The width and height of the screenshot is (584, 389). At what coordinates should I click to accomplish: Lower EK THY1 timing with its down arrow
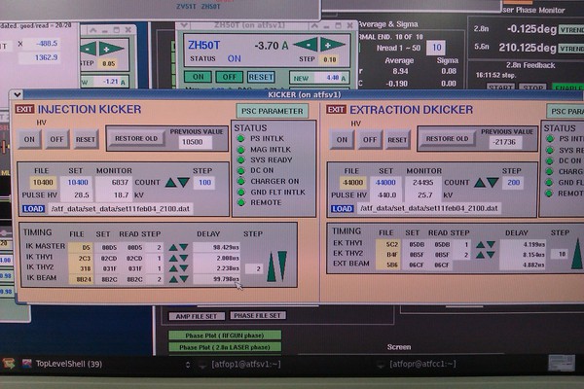pyautogui.click(x=491, y=244)
